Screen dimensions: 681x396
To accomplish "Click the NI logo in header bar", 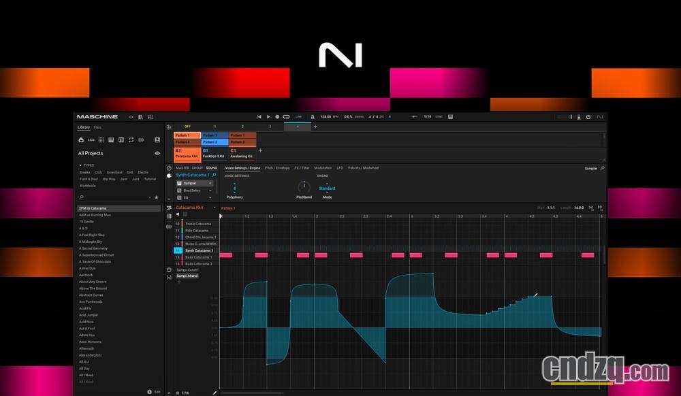I will pyautogui.click(x=600, y=116).
